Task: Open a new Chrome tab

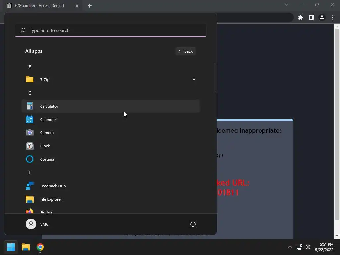Action: click(90, 6)
